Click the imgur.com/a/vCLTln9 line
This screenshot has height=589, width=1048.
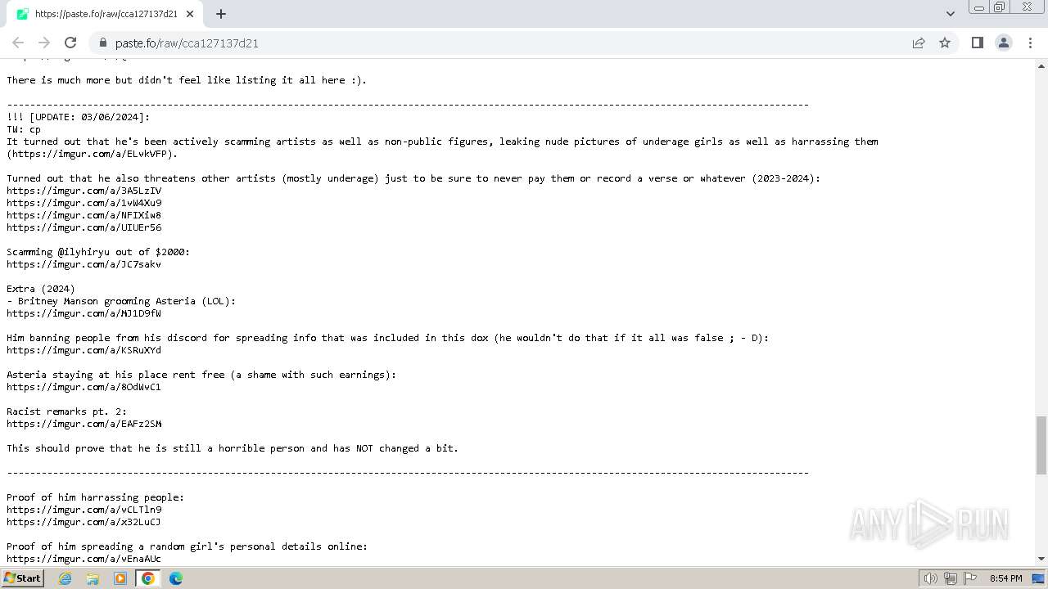[x=84, y=510]
